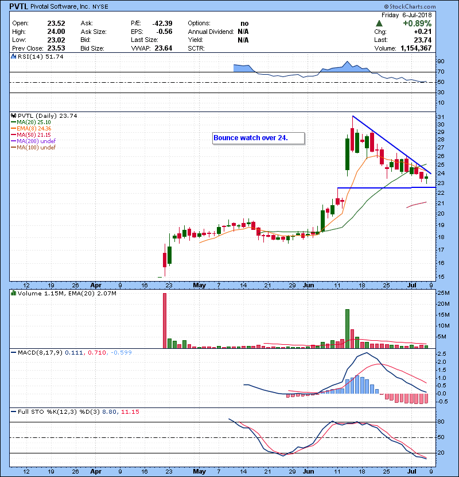Click the 'Apr' label on price chart axis
The height and width of the screenshot is (477, 459).
96,286
